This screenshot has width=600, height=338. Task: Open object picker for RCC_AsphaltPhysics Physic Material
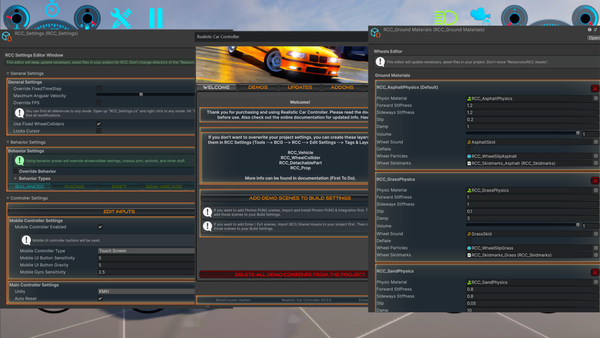(595, 99)
